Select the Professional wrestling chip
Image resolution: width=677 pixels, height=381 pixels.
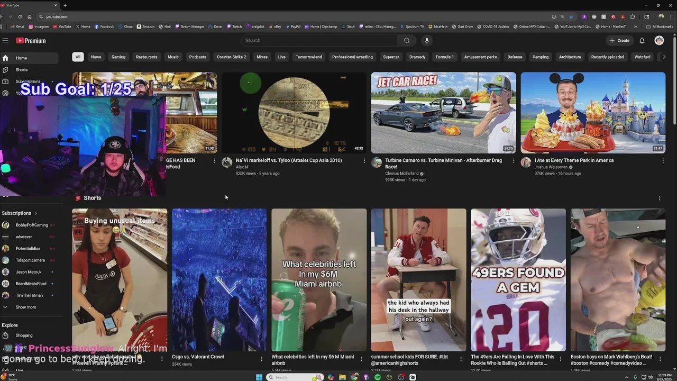point(352,57)
